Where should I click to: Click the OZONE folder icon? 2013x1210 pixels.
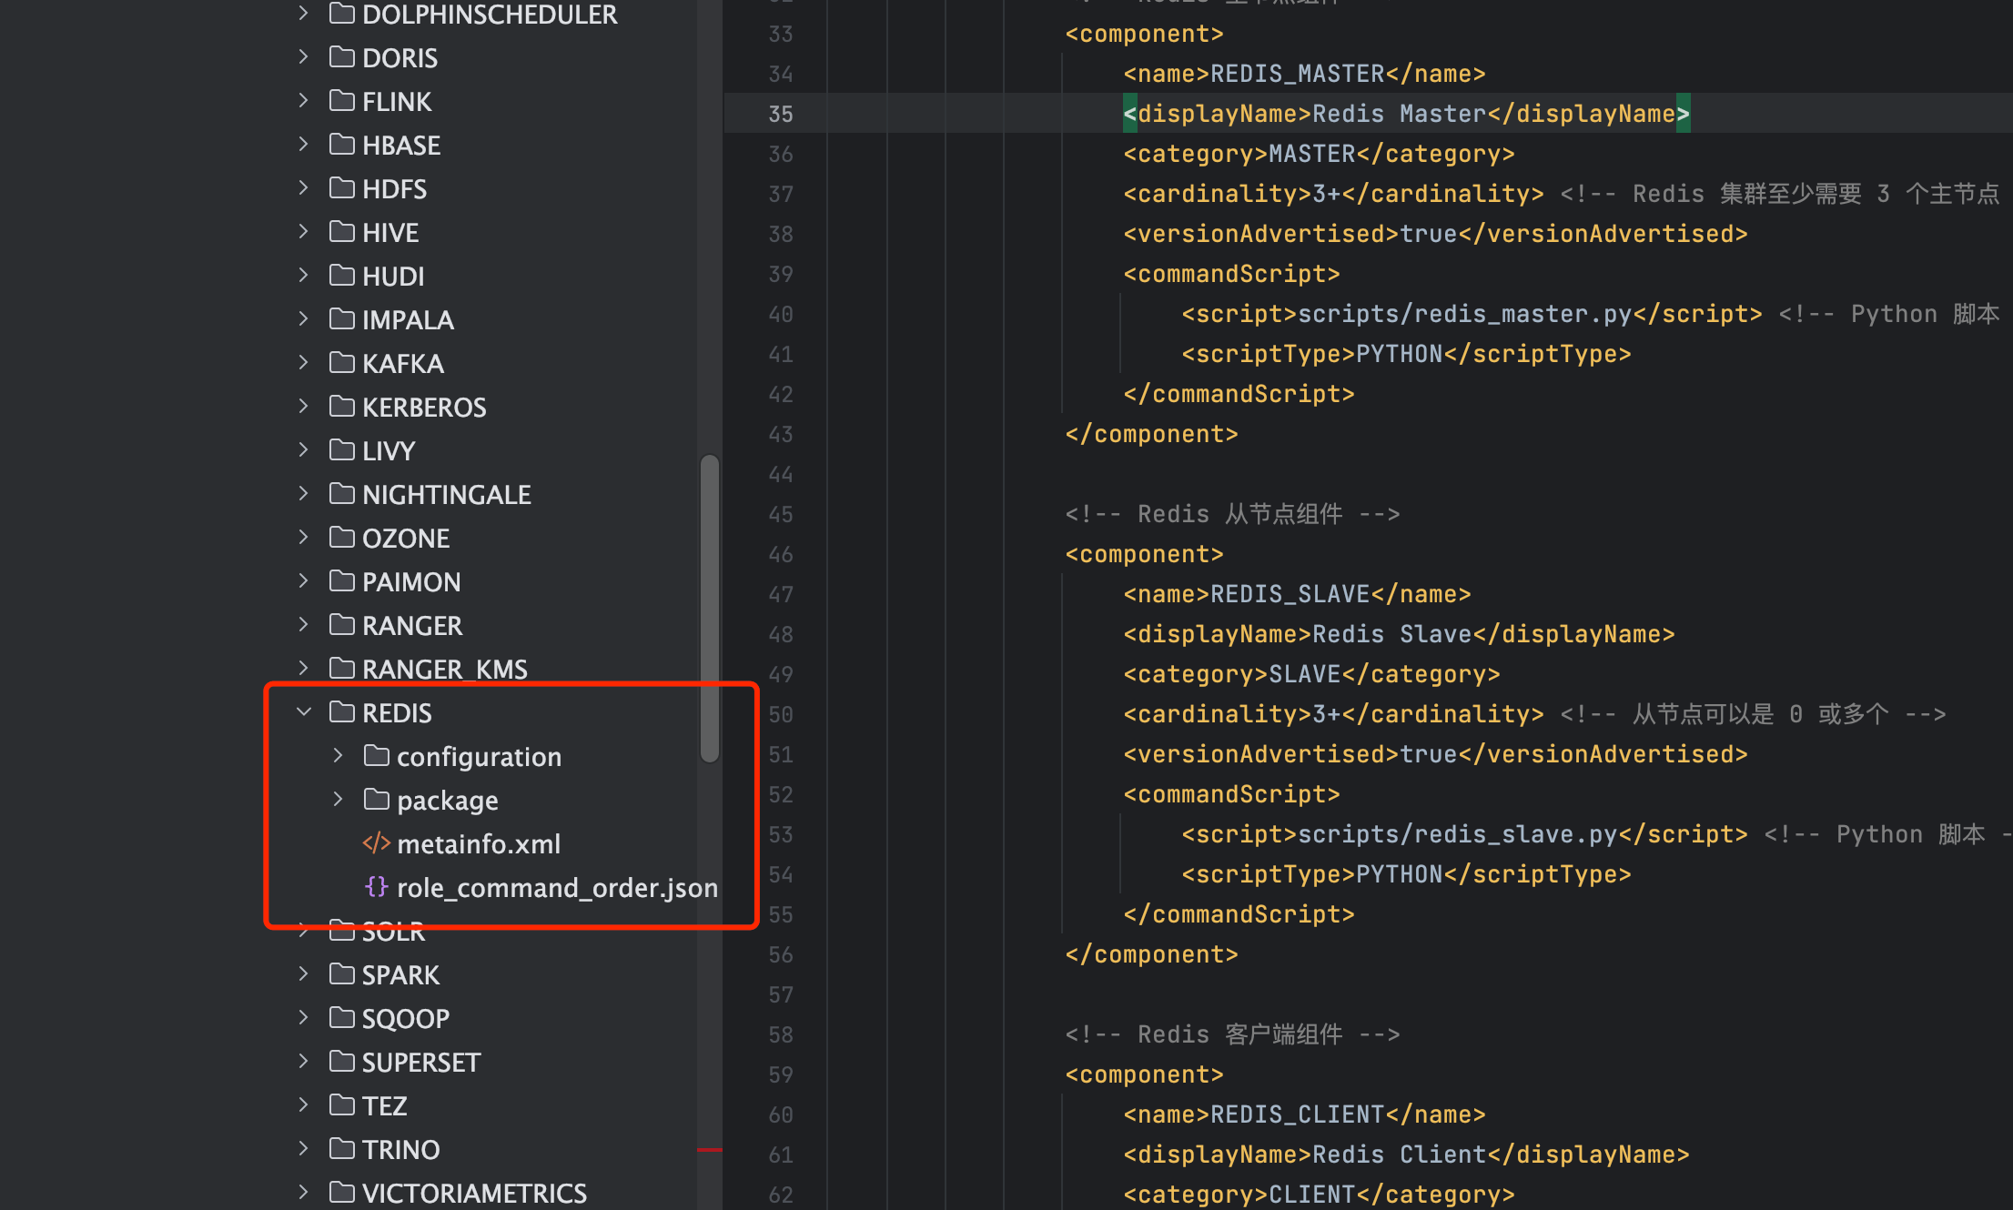tap(342, 537)
